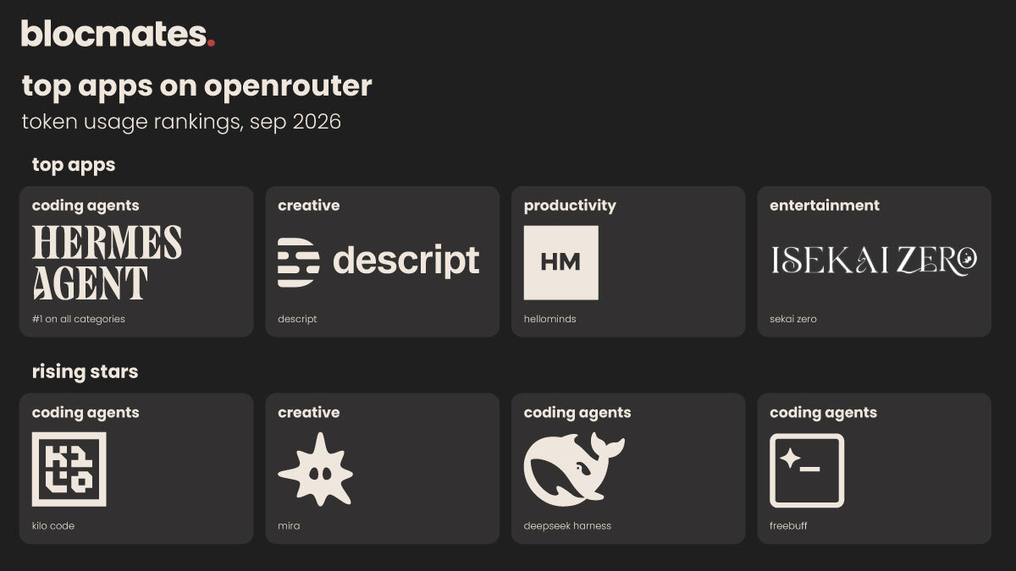Click the 'deepseek harness' caption
Viewport: 1016px width, 571px height.
[567, 526]
